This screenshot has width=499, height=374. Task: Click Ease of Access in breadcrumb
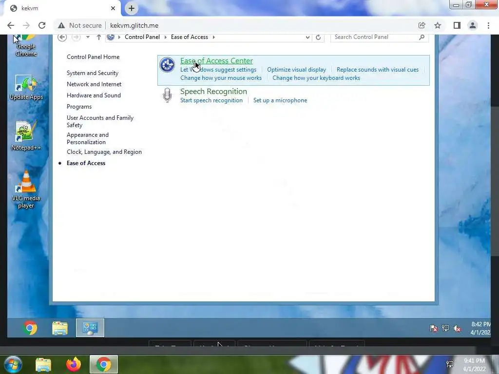coord(190,37)
